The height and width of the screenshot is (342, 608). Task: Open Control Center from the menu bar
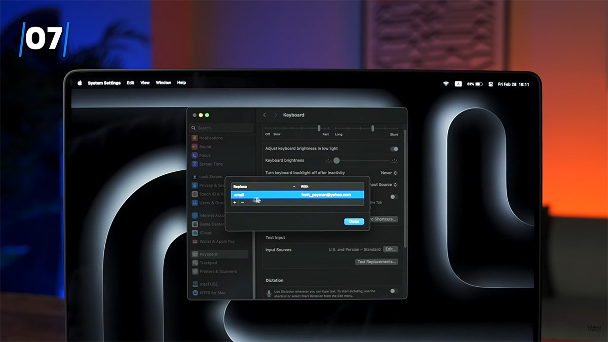[490, 84]
